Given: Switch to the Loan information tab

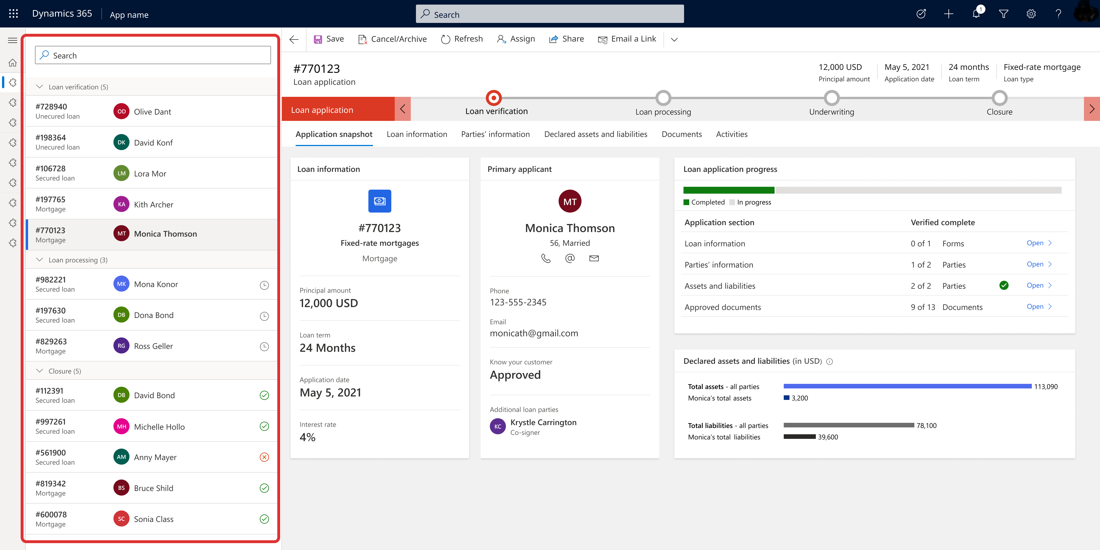Looking at the screenshot, I should coord(417,134).
